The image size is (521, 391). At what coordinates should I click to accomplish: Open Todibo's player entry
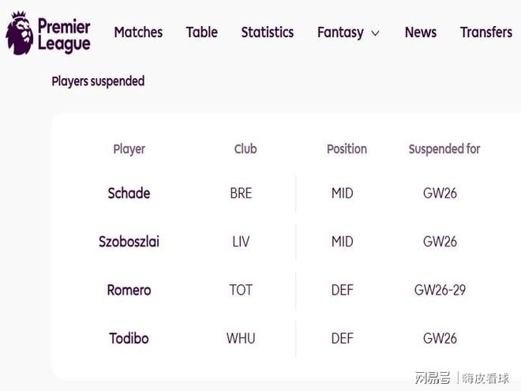coord(129,338)
